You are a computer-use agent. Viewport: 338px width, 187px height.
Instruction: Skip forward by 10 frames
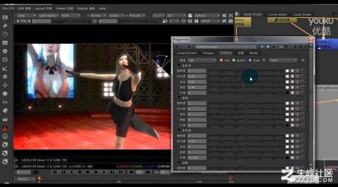[x=148, y=172]
